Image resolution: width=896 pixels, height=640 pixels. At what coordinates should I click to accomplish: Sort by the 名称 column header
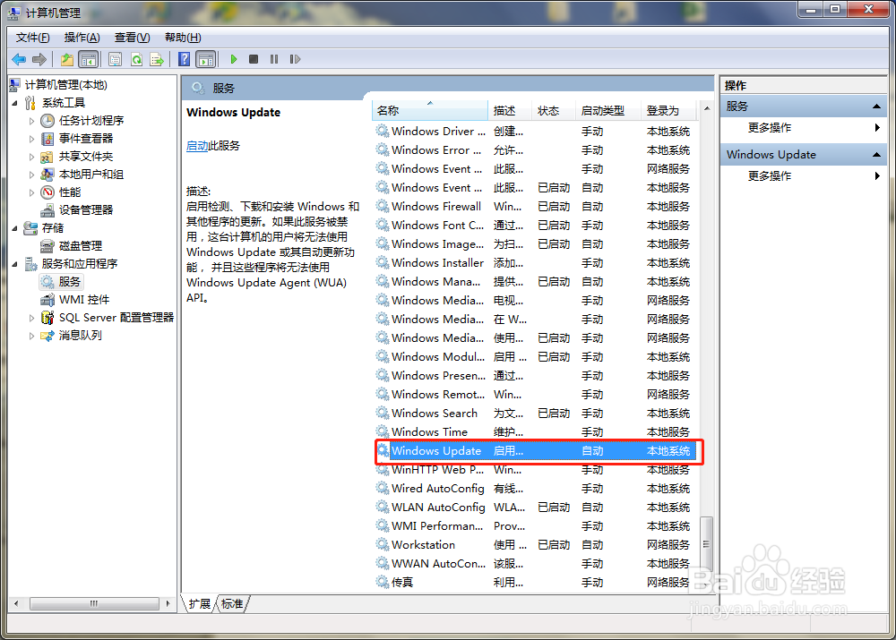[x=430, y=111]
